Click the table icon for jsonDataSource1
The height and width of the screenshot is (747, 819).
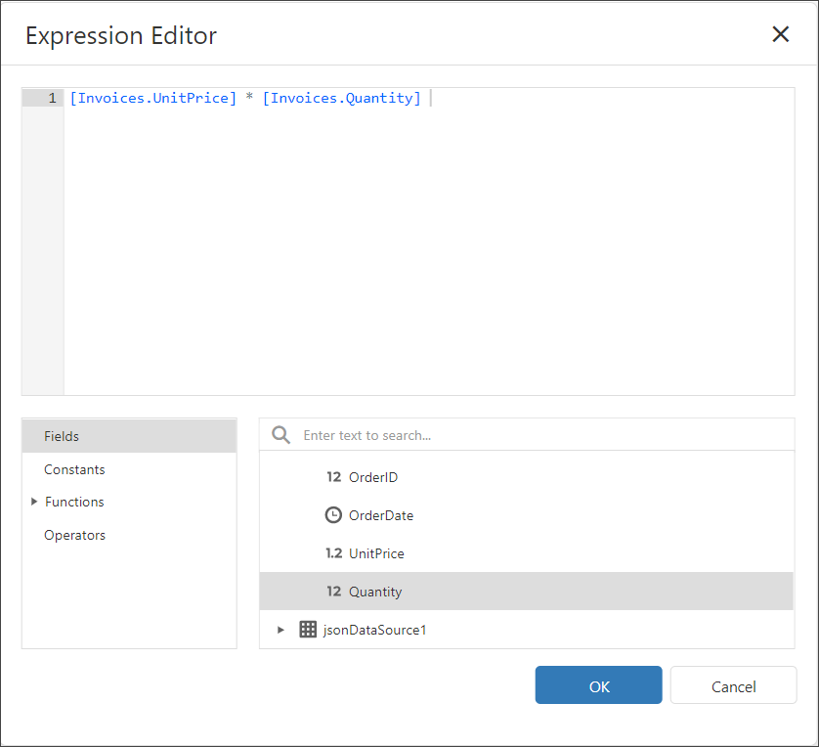[308, 630]
